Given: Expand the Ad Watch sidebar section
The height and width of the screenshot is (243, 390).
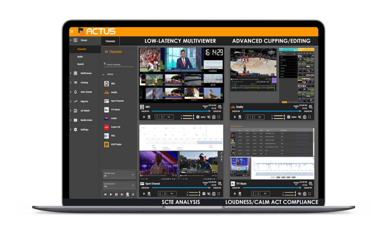Looking at the screenshot, I should [71, 111].
